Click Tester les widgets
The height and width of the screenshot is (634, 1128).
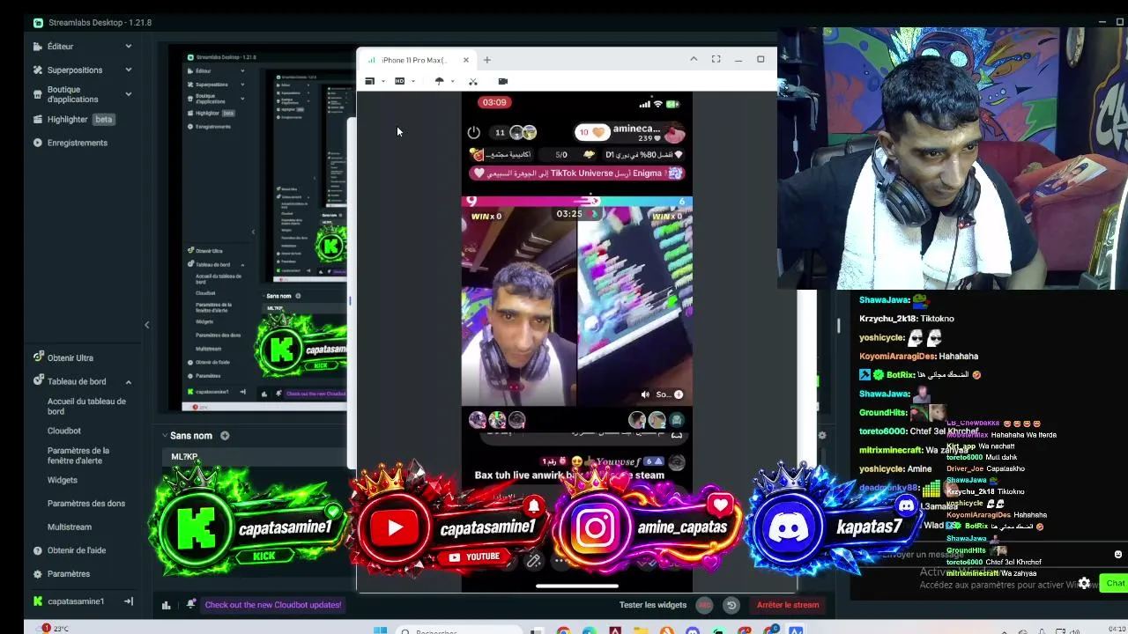[x=652, y=605]
